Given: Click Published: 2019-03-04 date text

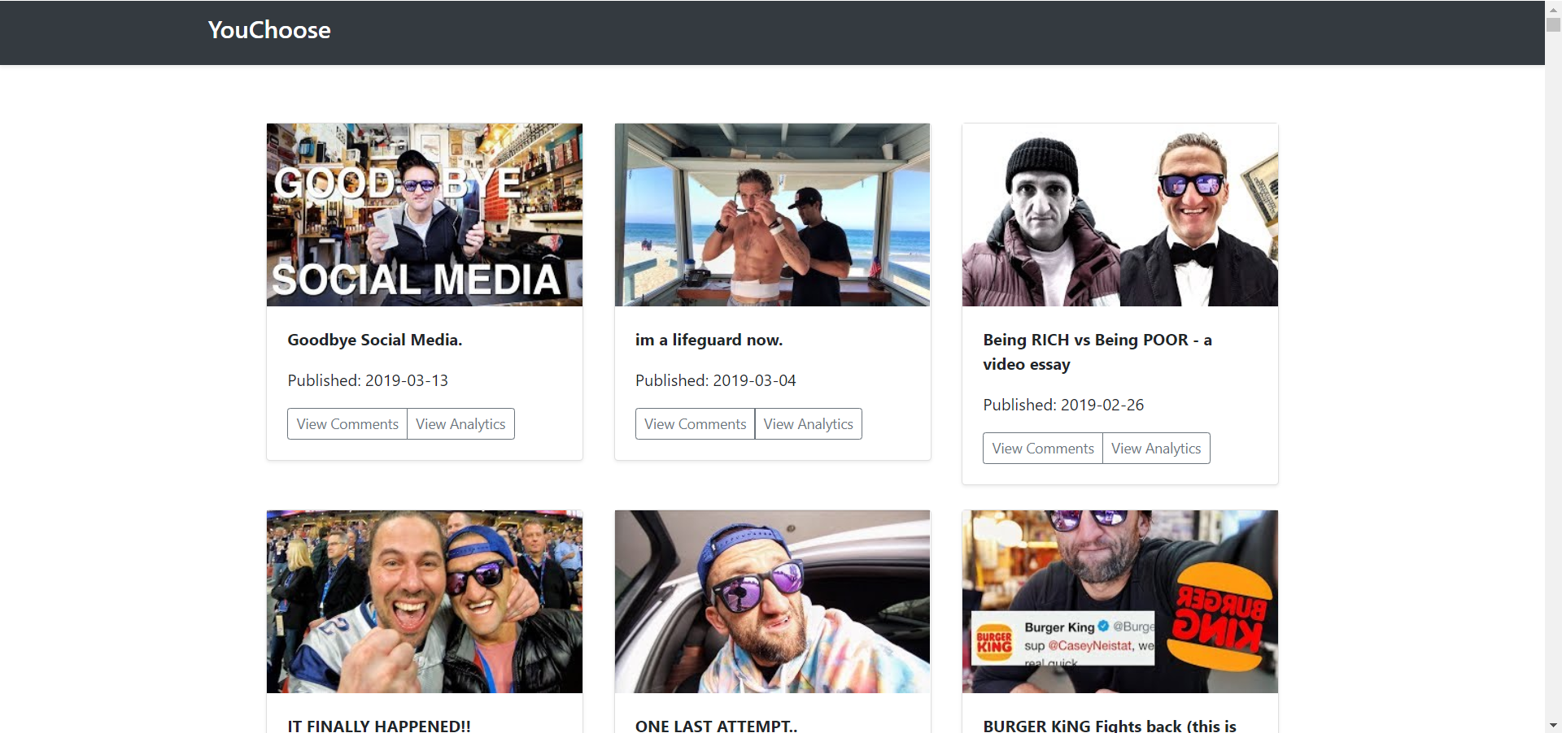Looking at the screenshot, I should pos(715,380).
